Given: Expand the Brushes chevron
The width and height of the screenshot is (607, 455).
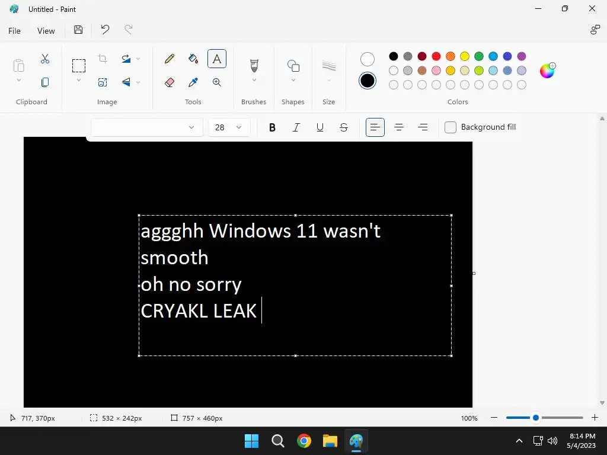Looking at the screenshot, I should pyautogui.click(x=254, y=80).
